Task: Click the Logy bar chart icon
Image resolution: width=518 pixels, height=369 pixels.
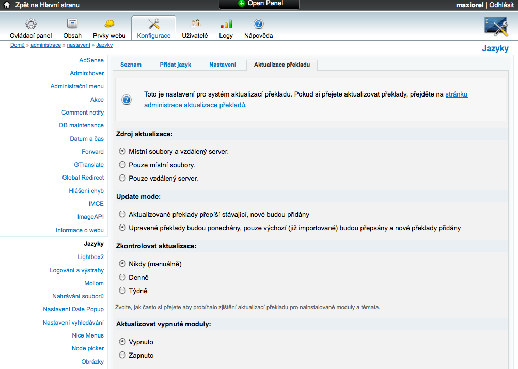Action: (x=226, y=24)
